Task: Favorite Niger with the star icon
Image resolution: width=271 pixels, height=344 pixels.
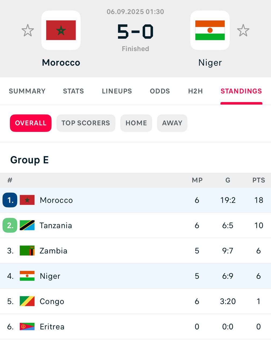Action: pyautogui.click(x=243, y=30)
